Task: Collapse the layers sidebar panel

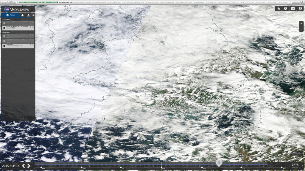Action: (x=33, y=15)
